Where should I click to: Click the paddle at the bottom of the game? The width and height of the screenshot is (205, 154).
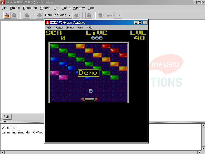pyautogui.click(x=89, y=99)
